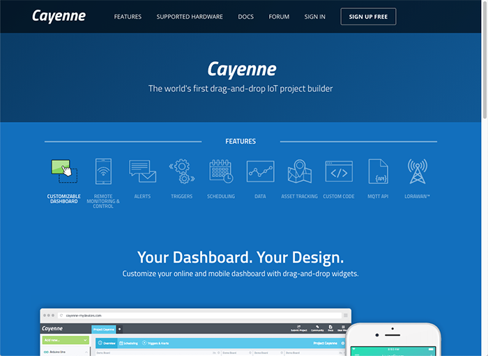The image size is (488, 356).
Task: Select the Asset Tracking map-pin icon
Action: point(299,171)
